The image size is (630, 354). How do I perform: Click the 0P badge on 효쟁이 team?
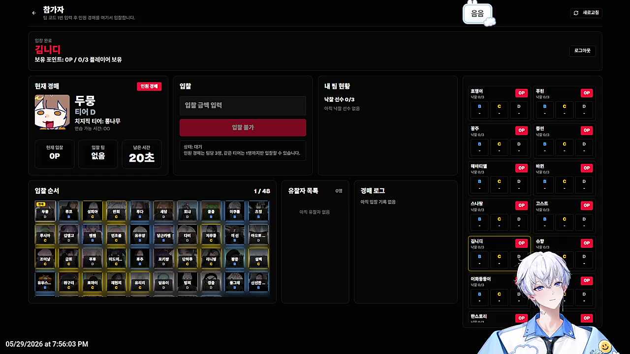(x=521, y=93)
